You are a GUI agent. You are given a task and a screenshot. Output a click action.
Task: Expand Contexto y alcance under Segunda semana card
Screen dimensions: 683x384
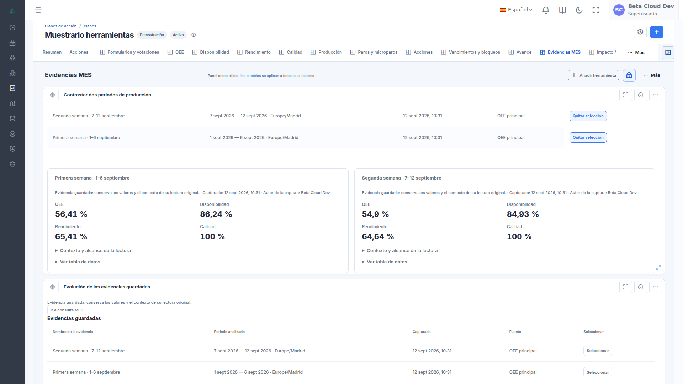click(x=400, y=251)
